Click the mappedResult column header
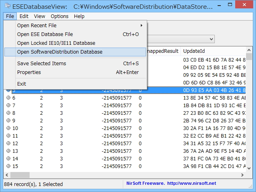The image size is (256, 192). click(x=163, y=51)
